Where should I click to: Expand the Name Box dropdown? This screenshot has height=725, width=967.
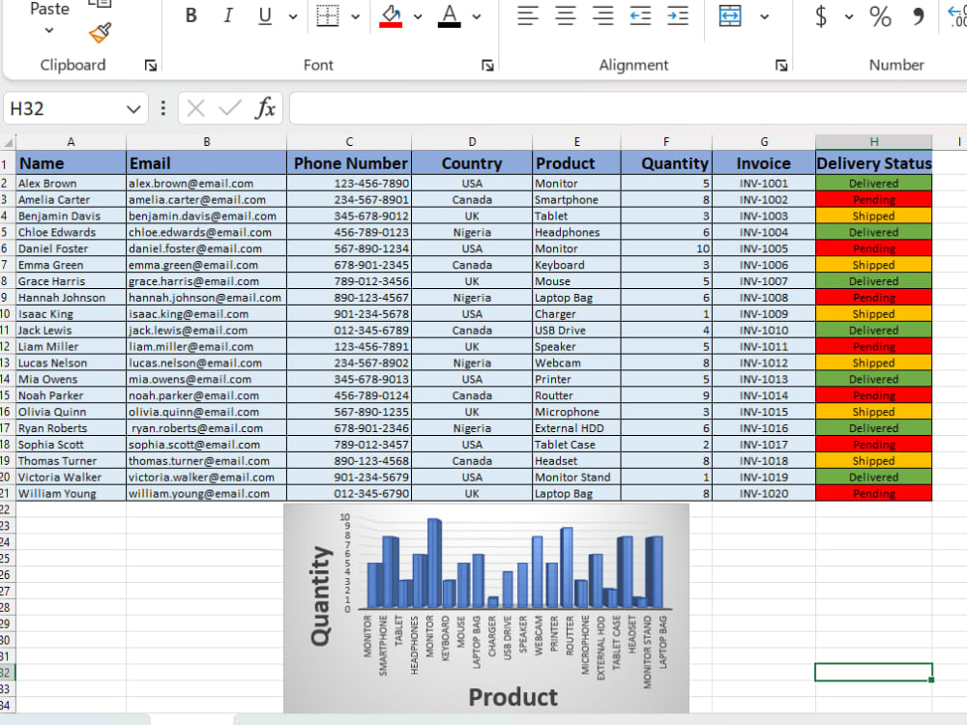(133, 109)
